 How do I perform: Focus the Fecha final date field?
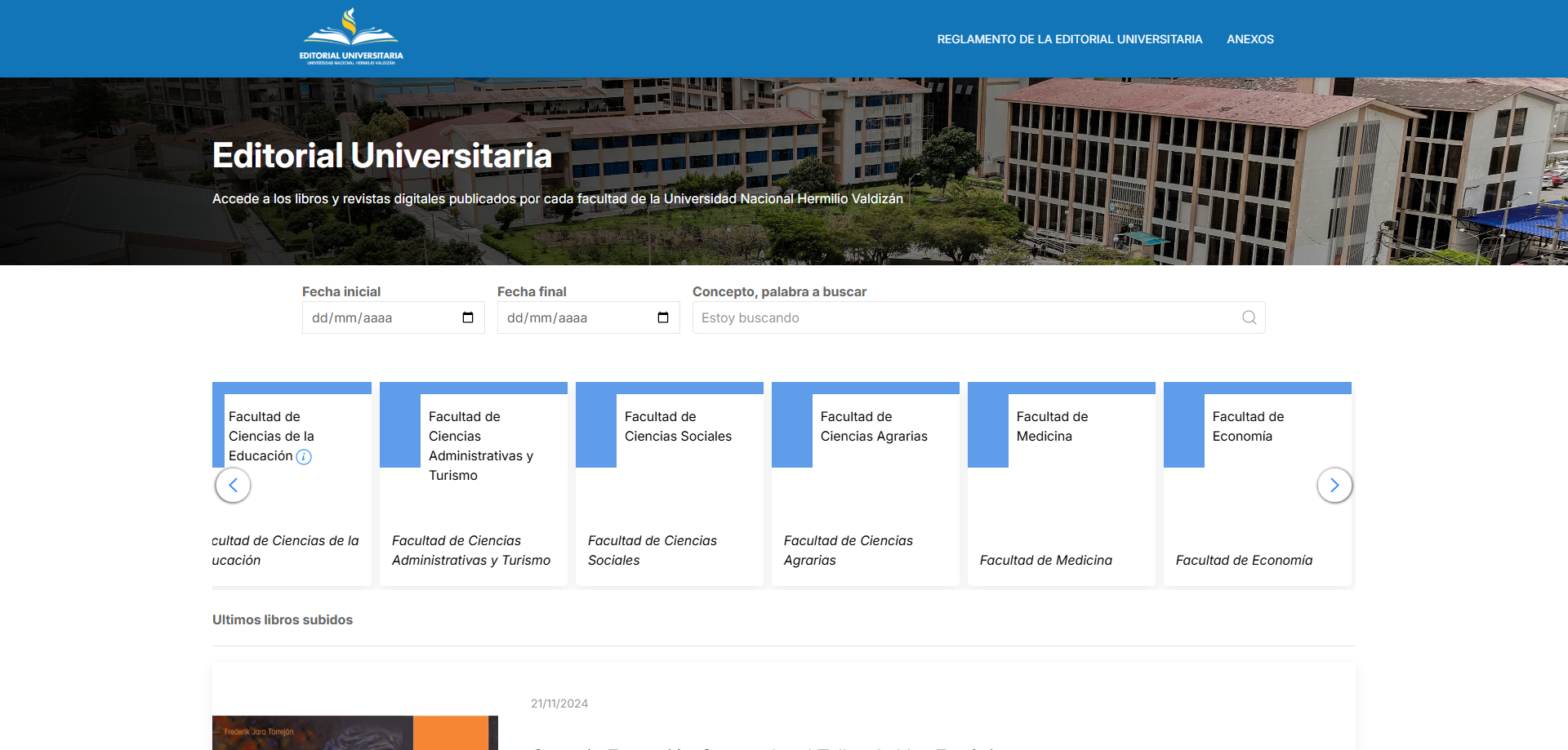572,317
